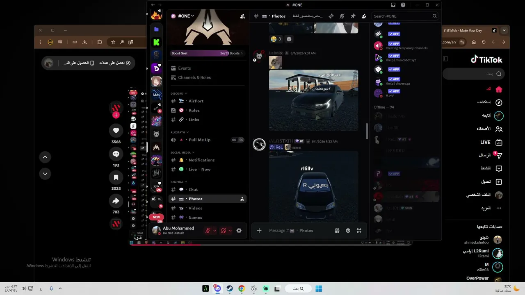Open the Chat channel
Image resolution: width=525 pixels, height=295 pixels.
click(208, 189)
